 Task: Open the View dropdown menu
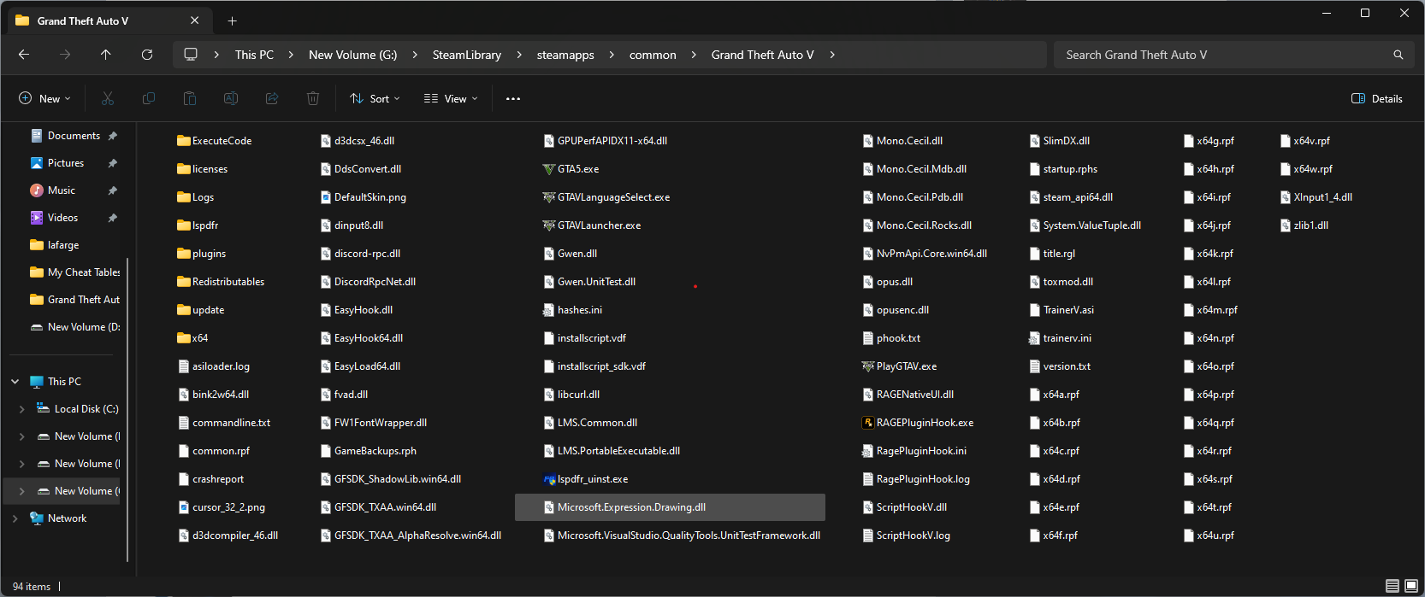pos(451,99)
